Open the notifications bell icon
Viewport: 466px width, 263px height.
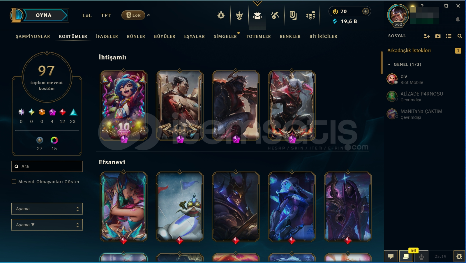tap(458, 20)
